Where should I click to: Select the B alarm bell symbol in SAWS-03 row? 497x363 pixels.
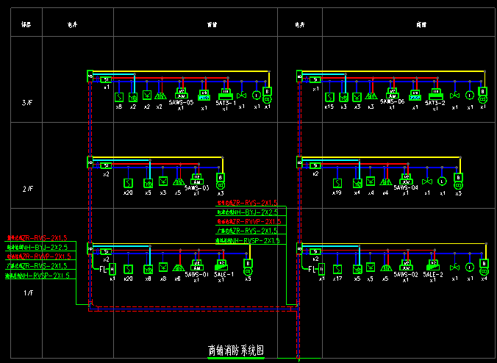pyautogui.click(x=221, y=181)
